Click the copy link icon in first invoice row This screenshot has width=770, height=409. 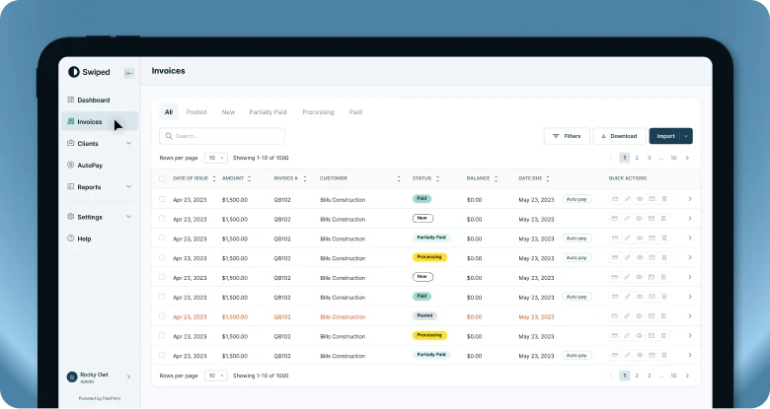click(x=627, y=199)
